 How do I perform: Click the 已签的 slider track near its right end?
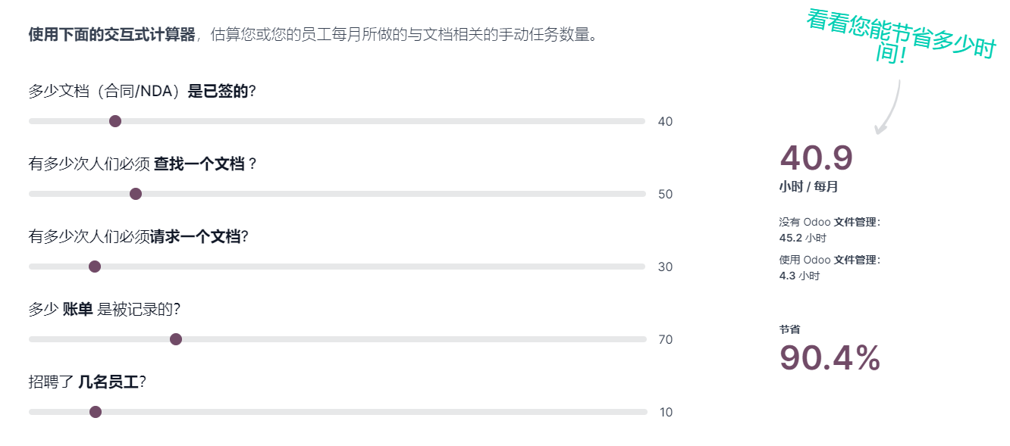[x=622, y=121]
